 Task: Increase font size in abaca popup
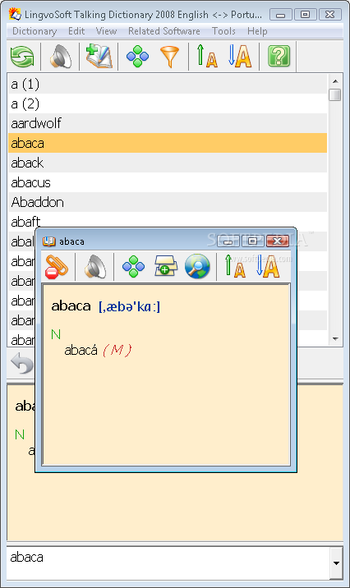(x=268, y=266)
